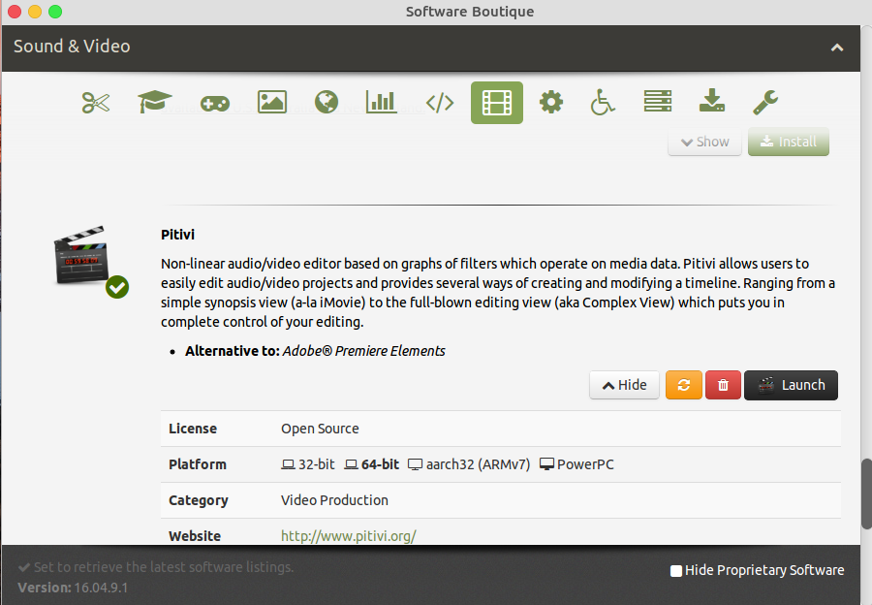872x605 pixels.
Task: Open the download tray icon tab
Action: click(712, 101)
